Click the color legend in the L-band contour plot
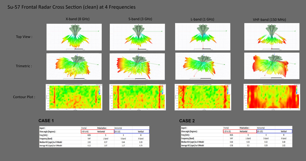This screenshot has width=306, height=161. [228, 90]
